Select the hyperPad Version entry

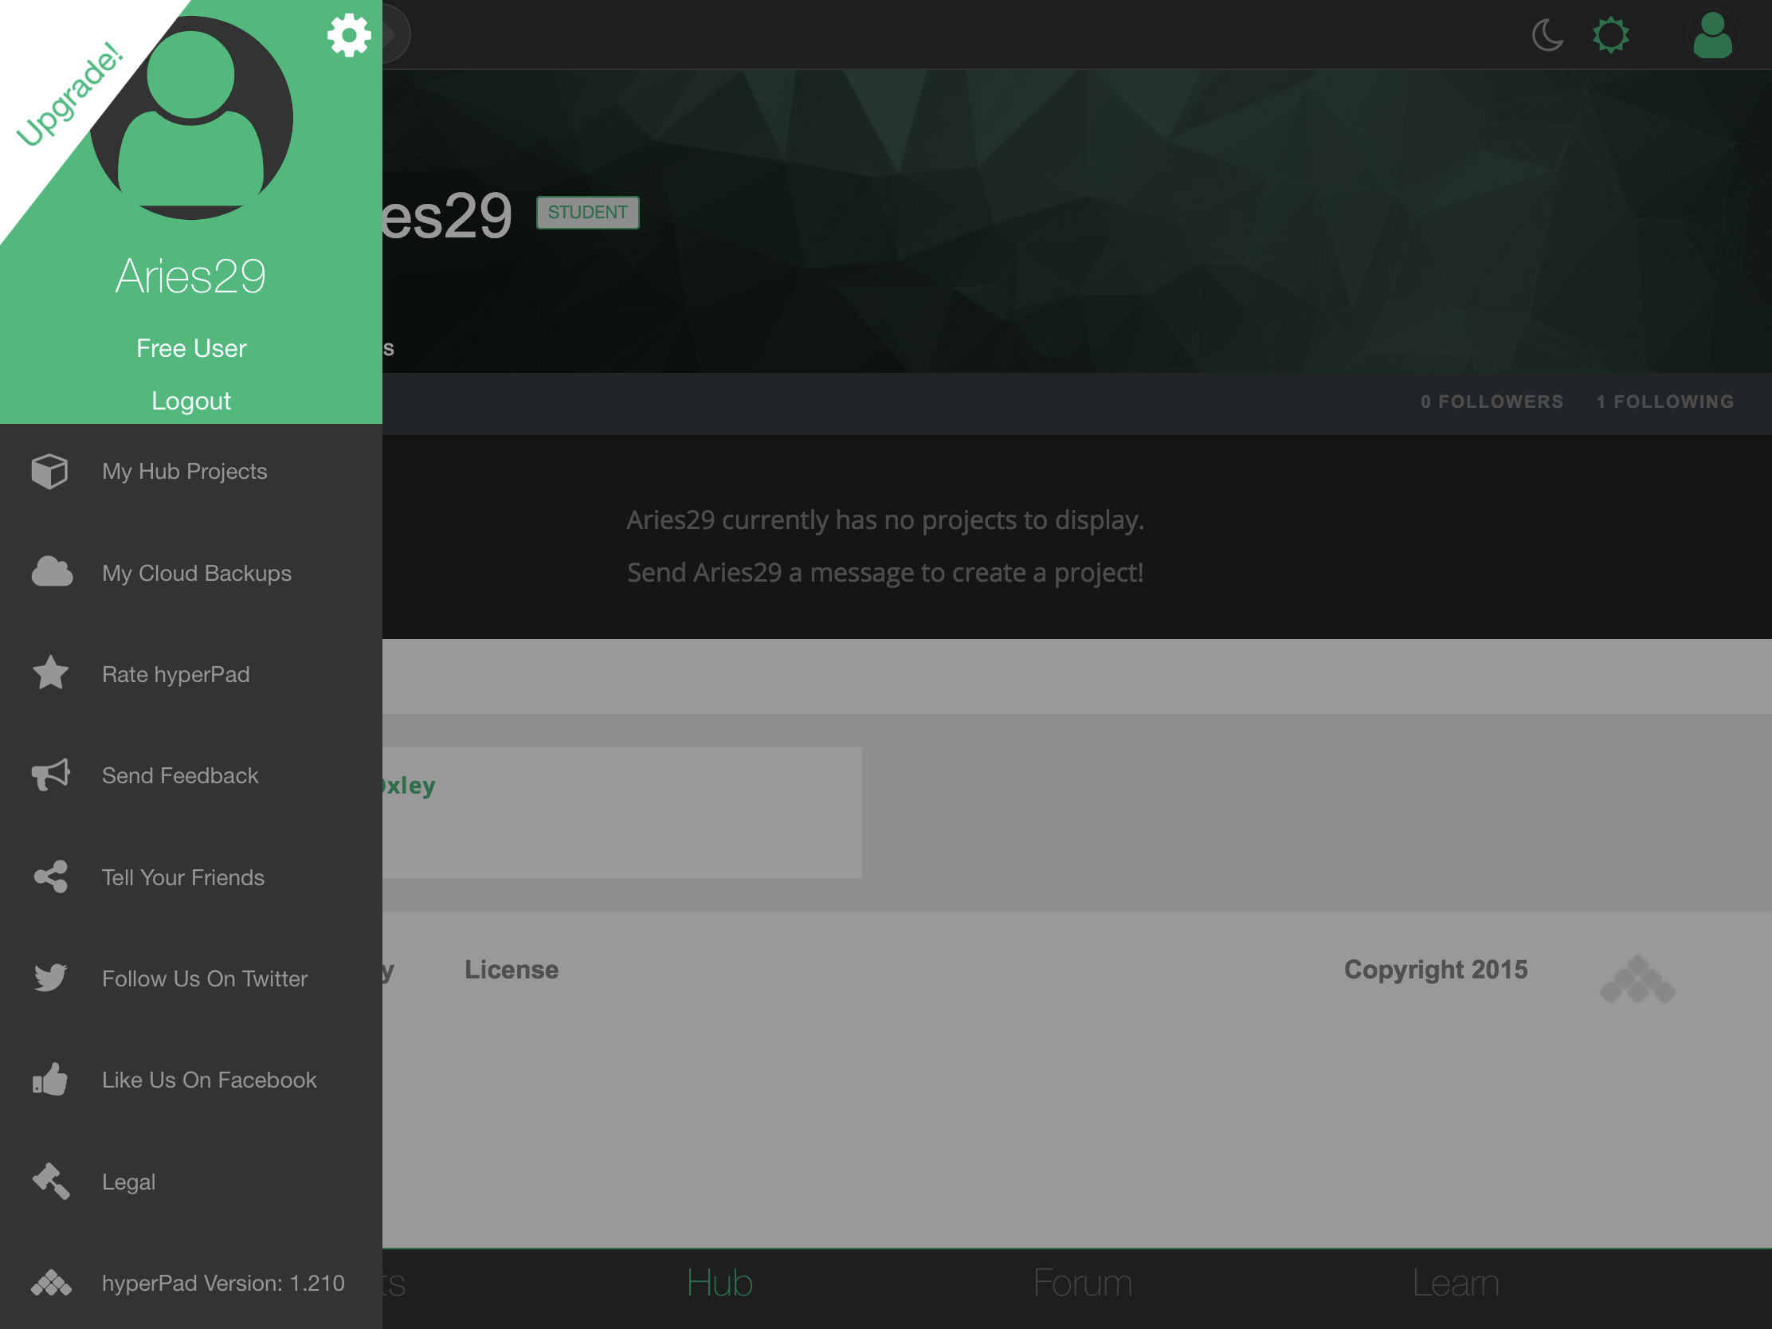[223, 1282]
